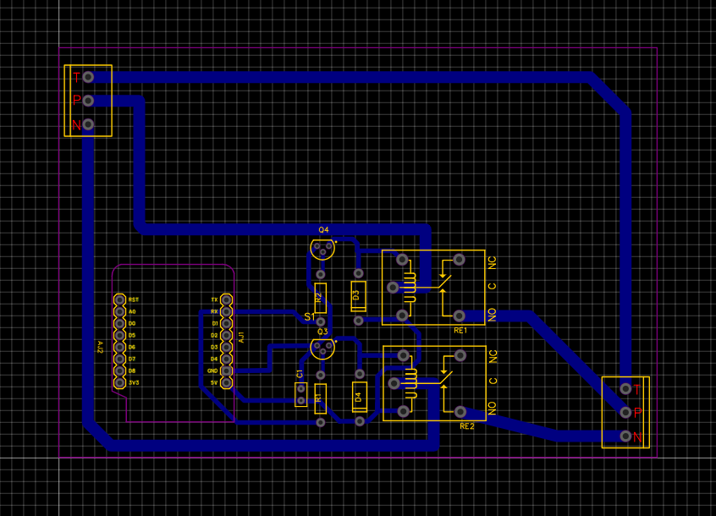Click the bottom pad of resistor R2

pyautogui.click(x=321, y=321)
